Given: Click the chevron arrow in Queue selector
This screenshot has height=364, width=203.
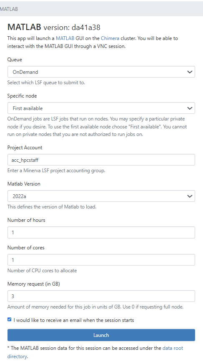Looking at the screenshot, I should coord(190,72).
